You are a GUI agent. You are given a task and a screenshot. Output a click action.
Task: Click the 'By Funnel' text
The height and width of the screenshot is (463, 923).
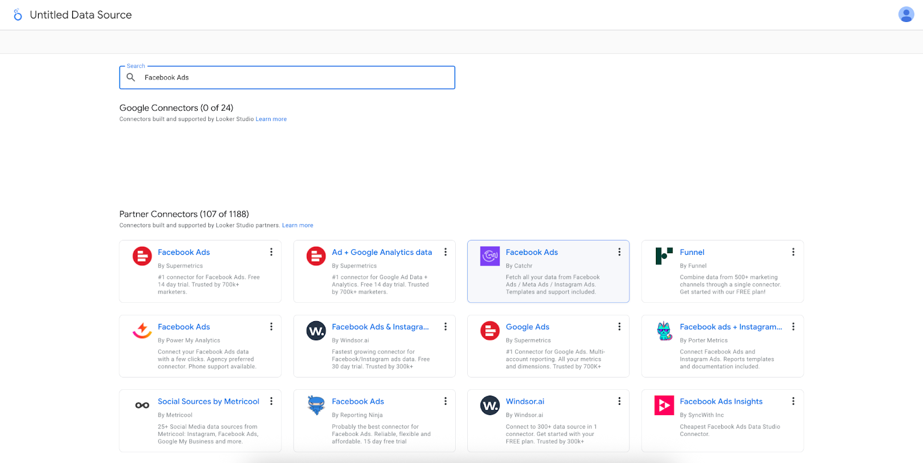[x=693, y=266]
